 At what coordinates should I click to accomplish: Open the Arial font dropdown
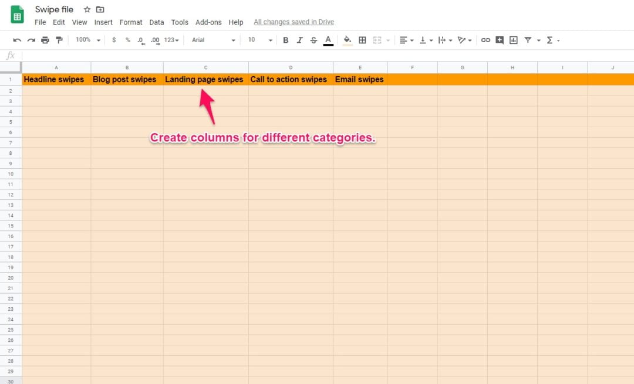(x=213, y=40)
